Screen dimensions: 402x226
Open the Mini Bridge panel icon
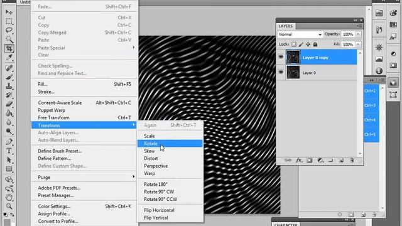click(x=379, y=13)
